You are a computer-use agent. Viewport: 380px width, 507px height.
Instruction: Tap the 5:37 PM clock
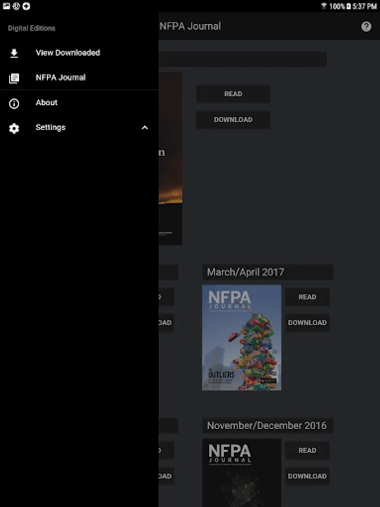364,6
